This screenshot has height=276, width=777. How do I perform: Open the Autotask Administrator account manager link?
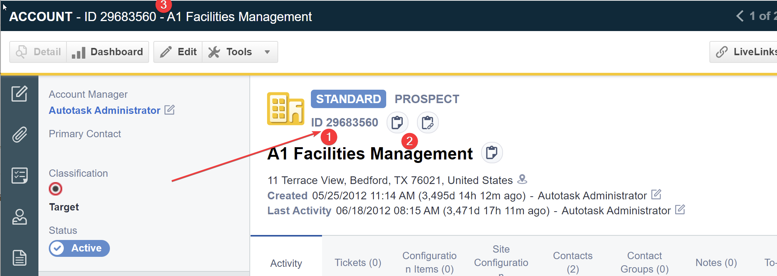(105, 110)
